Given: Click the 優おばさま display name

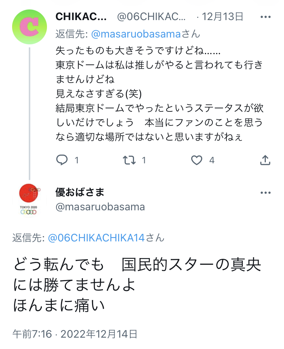Looking at the screenshot, I should pos(80,192).
